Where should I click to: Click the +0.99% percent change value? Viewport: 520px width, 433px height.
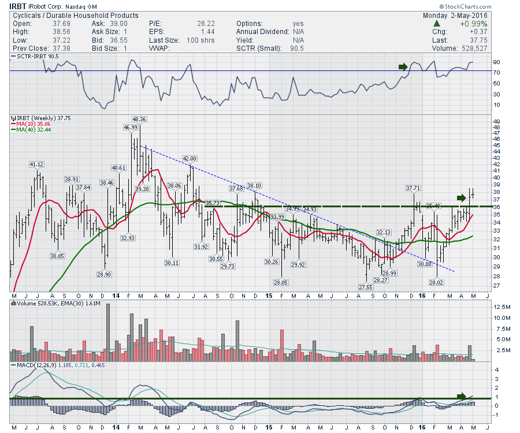pyautogui.click(x=474, y=24)
